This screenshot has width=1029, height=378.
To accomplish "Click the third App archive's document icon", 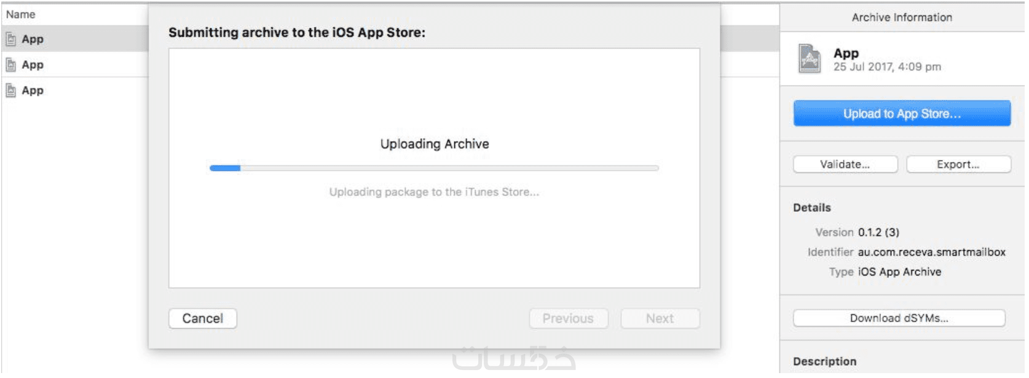I will [10, 91].
